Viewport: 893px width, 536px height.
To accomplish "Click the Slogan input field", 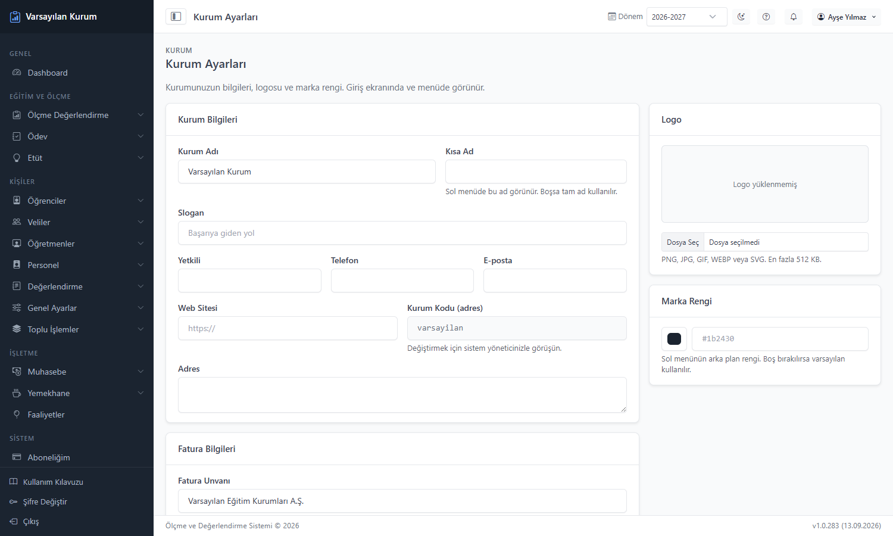I will 402,233.
